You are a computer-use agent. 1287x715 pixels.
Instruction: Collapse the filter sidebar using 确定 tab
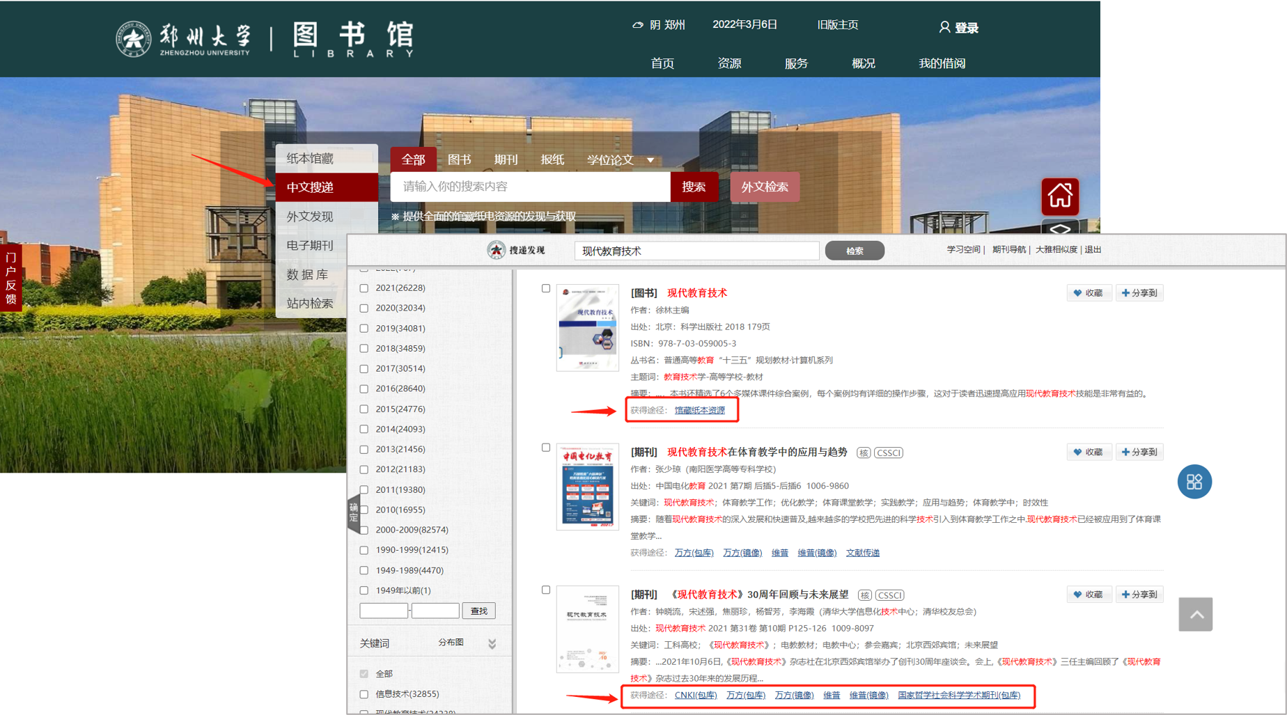point(354,512)
